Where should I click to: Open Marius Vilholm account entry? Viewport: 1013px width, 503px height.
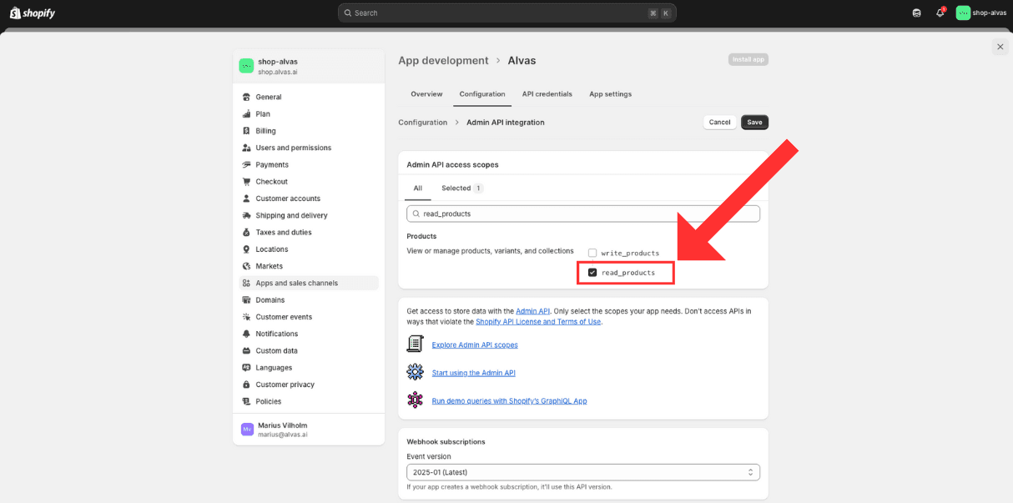tap(308, 430)
